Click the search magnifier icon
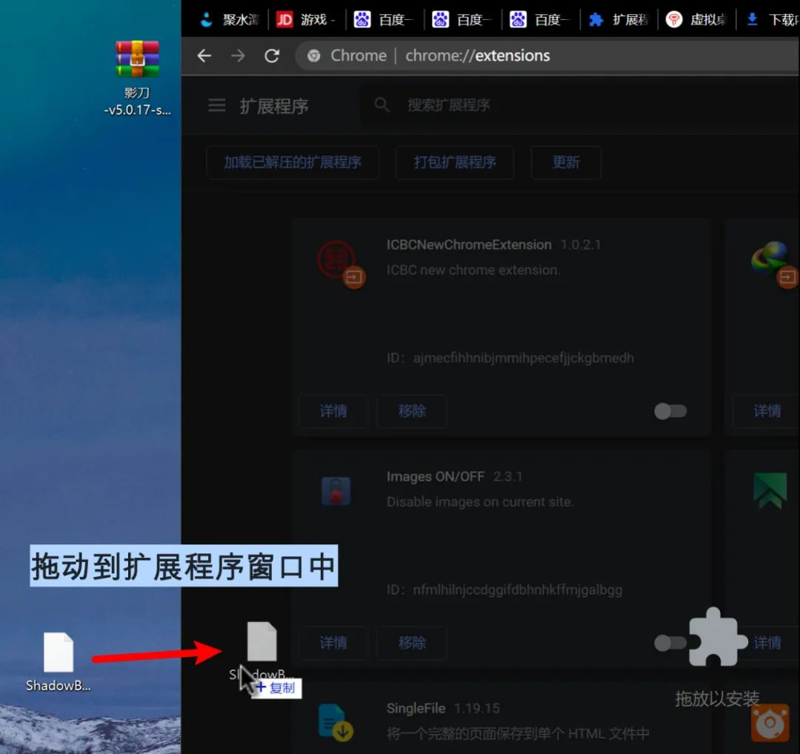800x754 pixels. click(382, 105)
